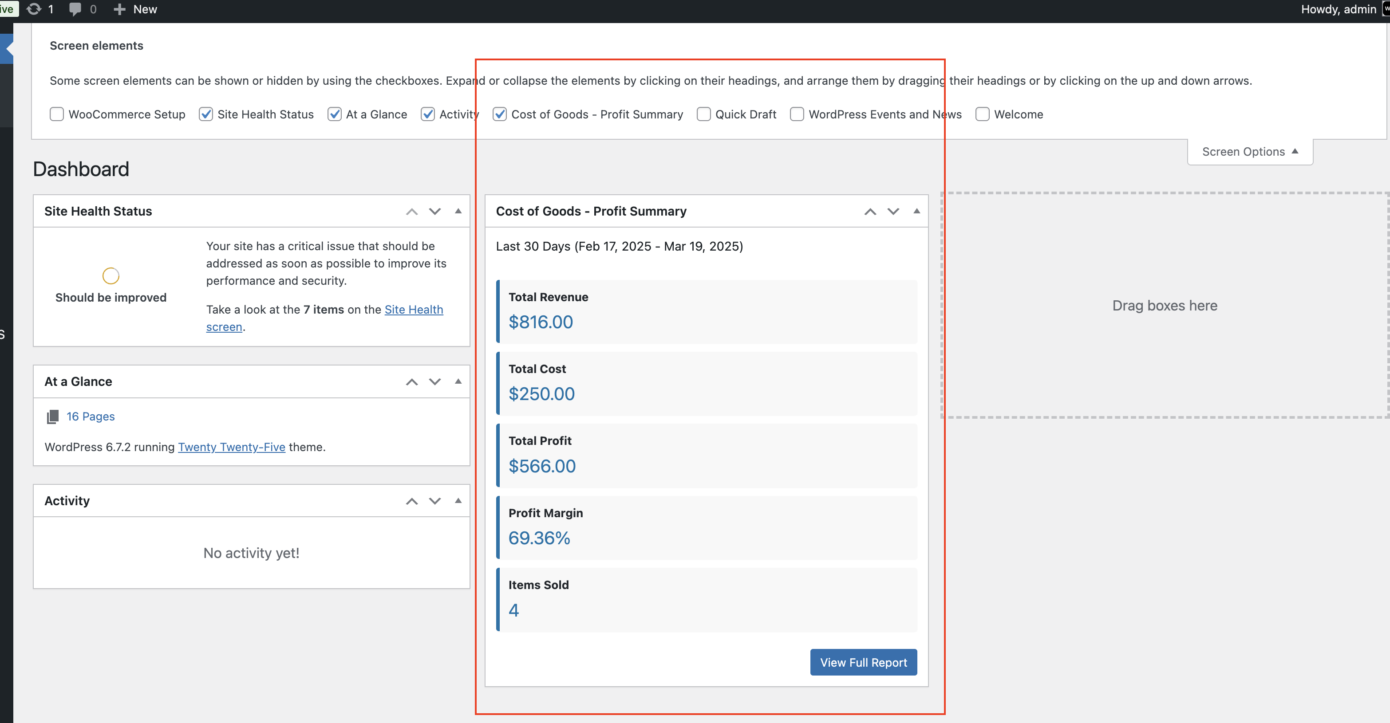
Task: Click the Total Profit $566.00 value
Action: [542, 466]
